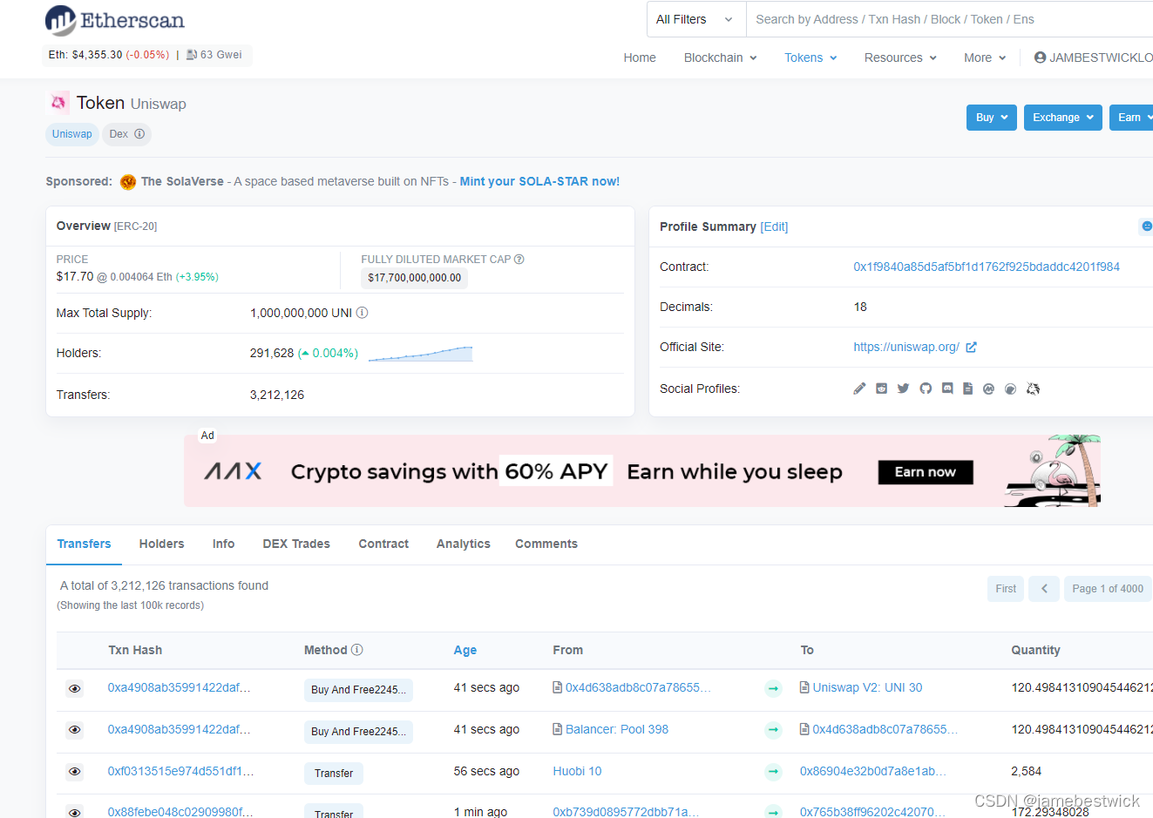
Task: Click the smiley icon in Profile Summary header
Action: tap(1146, 226)
